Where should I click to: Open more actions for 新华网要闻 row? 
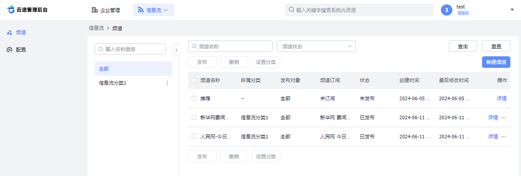[x=503, y=117]
